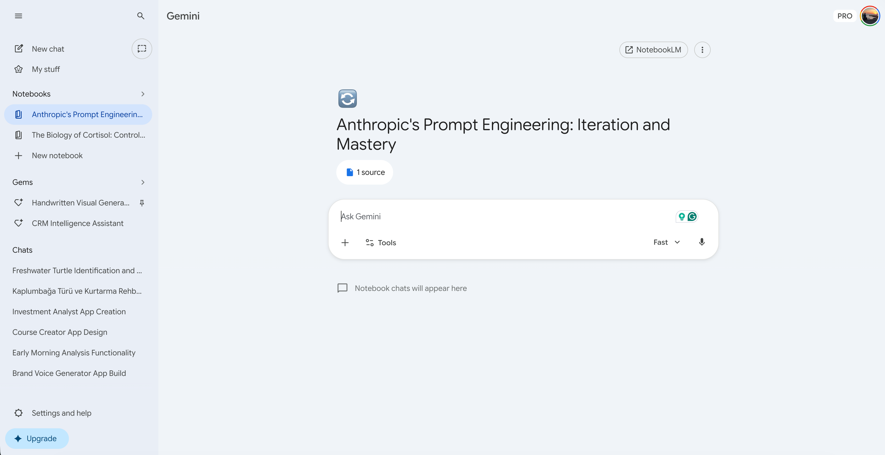The height and width of the screenshot is (455, 885).
Task: Click the notebook's refresh-arrows emoji icon
Action: 347,99
